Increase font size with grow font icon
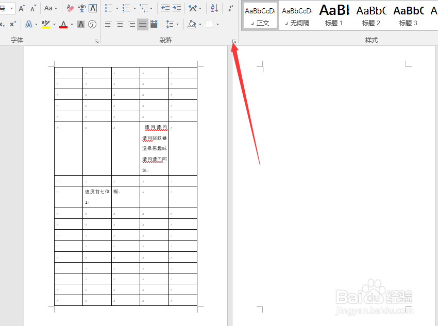438x326 pixels. tap(22, 8)
